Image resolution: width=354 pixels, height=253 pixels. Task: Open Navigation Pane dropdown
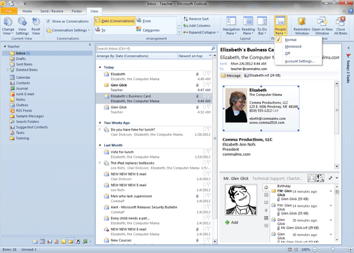pyautogui.click(x=231, y=26)
